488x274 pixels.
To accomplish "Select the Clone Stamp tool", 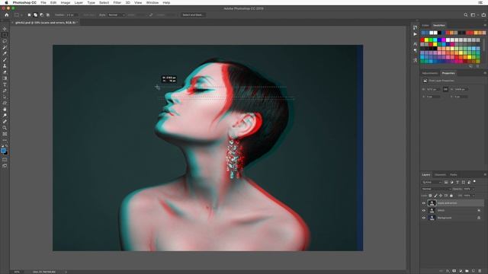I will pos(5,66).
